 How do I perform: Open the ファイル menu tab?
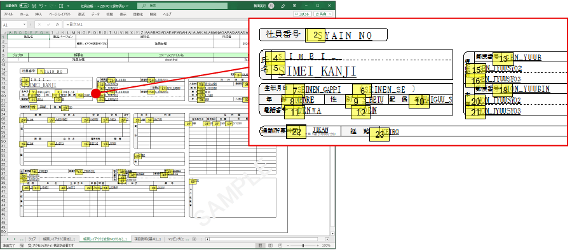click(x=8, y=14)
